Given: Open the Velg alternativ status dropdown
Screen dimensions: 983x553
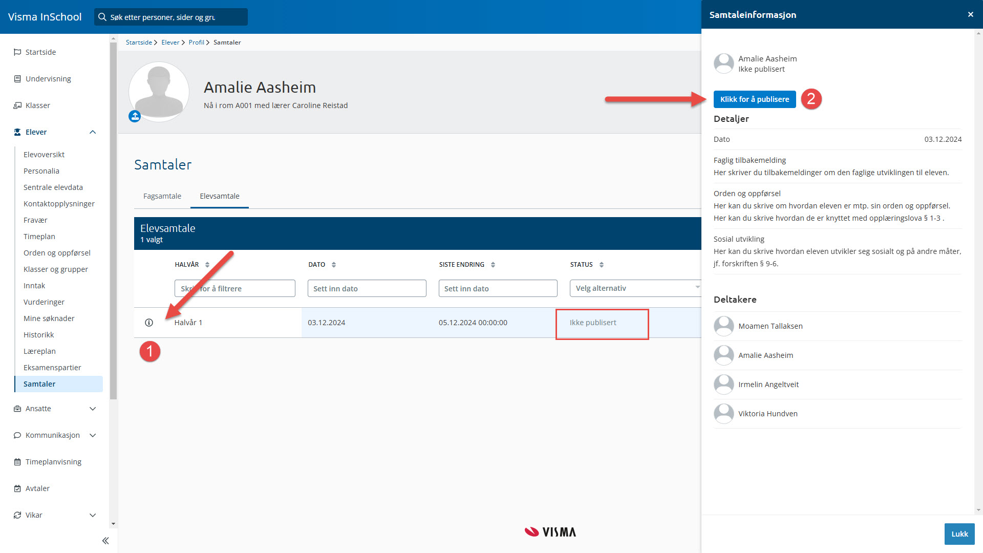Looking at the screenshot, I should [x=635, y=288].
